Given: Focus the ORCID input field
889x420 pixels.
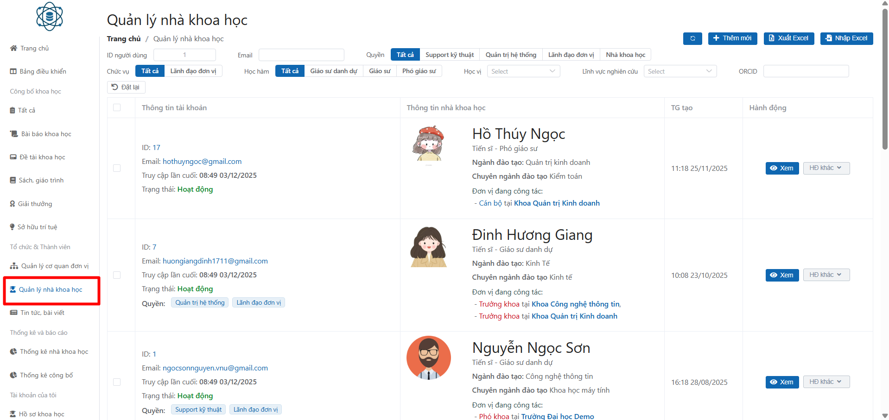Looking at the screenshot, I should (806, 71).
